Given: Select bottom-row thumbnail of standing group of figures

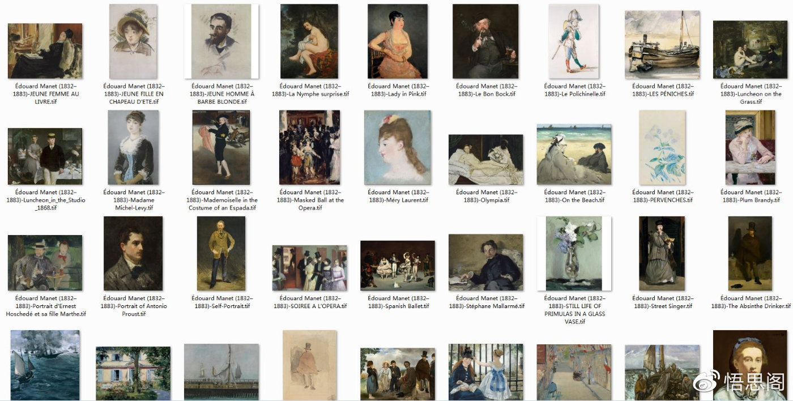Looking at the screenshot, I should pyautogui.click(x=398, y=374).
